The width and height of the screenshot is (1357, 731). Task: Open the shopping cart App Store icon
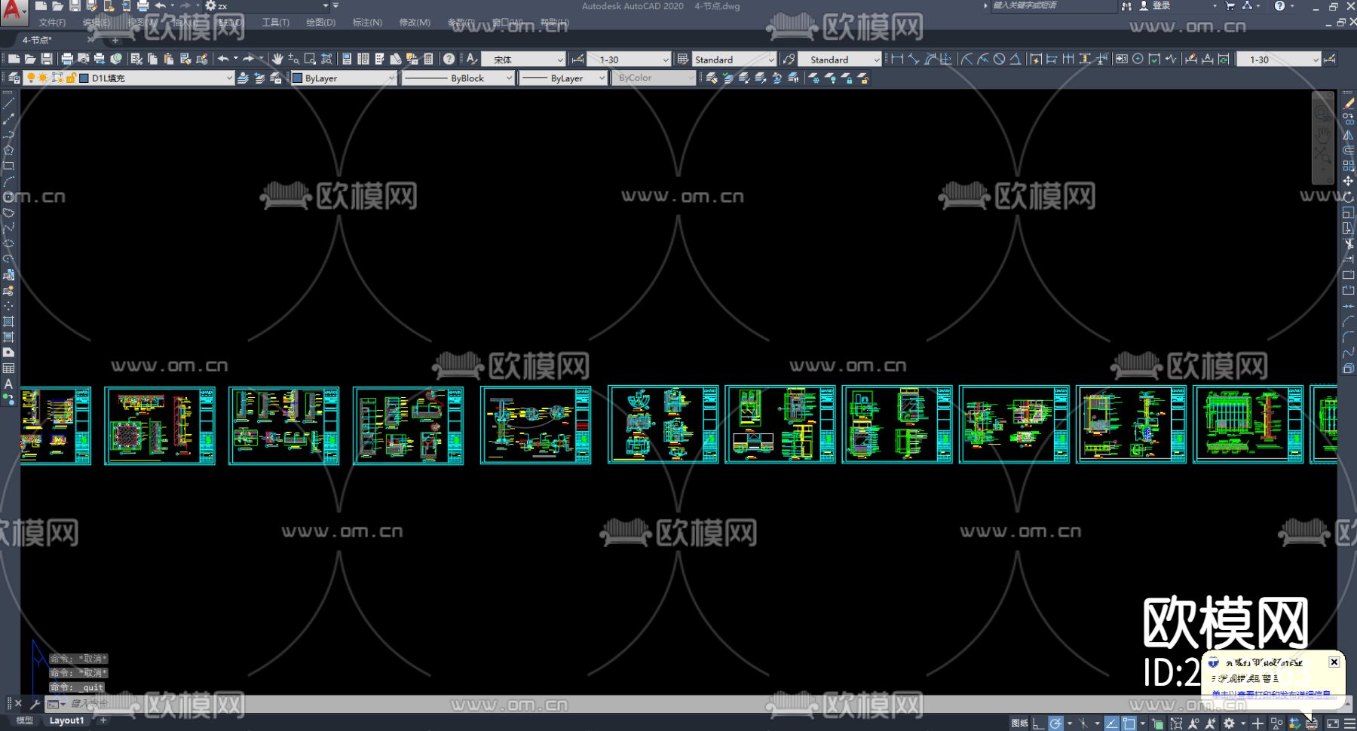pyautogui.click(x=1230, y=6)
